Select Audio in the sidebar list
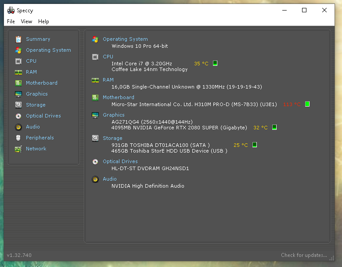 33,127
